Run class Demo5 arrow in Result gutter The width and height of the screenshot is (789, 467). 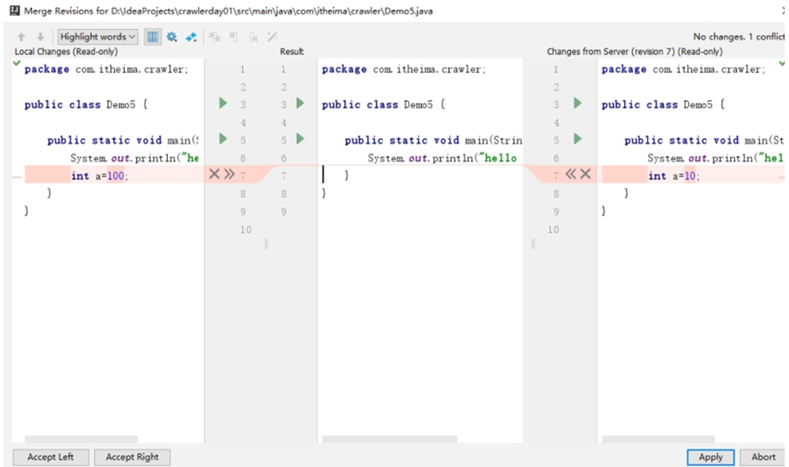pos(300,103)
